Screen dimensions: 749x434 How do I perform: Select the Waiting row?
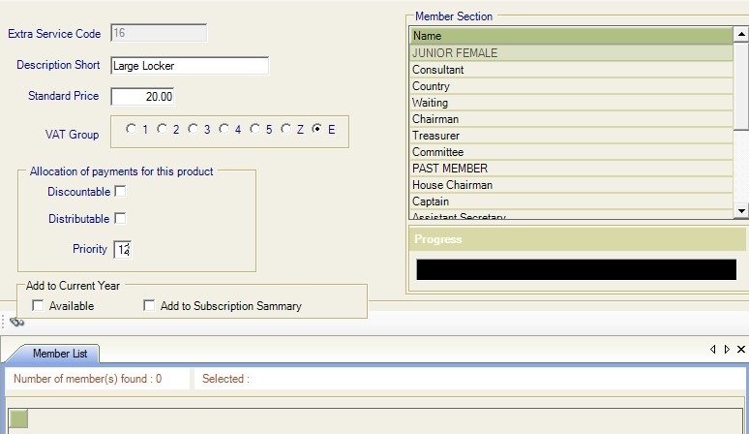tap(571, 103)
